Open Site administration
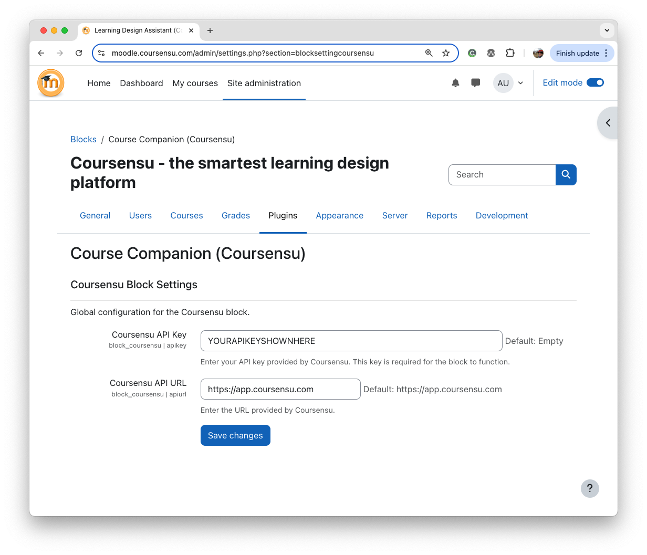Screen dimensions: 647x555 [x=264, y=83]
